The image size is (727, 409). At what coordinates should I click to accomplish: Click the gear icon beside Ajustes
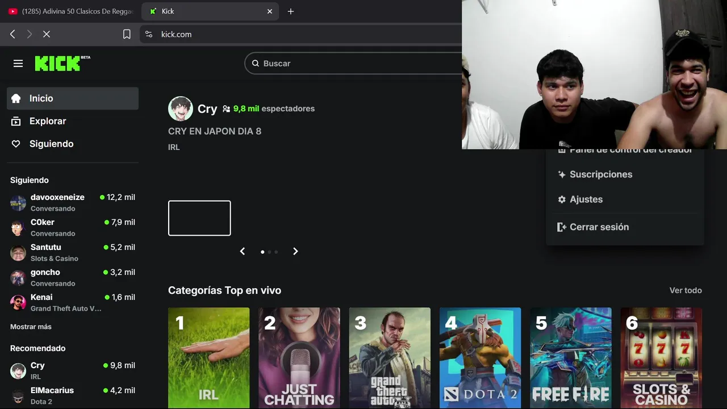click(x=562, y=199)
